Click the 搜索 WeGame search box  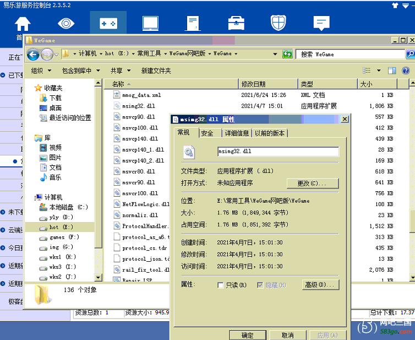(x=350, y=55)
